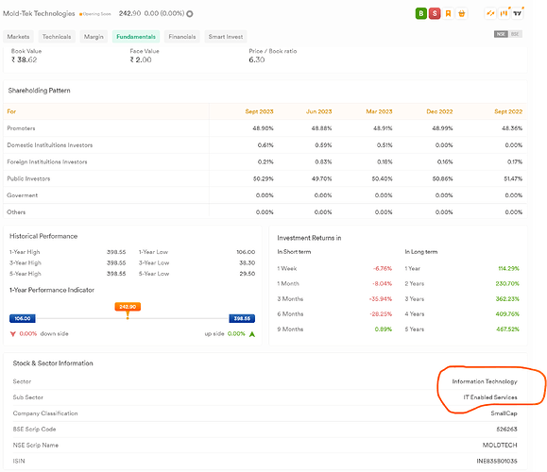Click Domestic Institutions Investors row label
This screenshot has height=472, width=547.
pos(50,145)
